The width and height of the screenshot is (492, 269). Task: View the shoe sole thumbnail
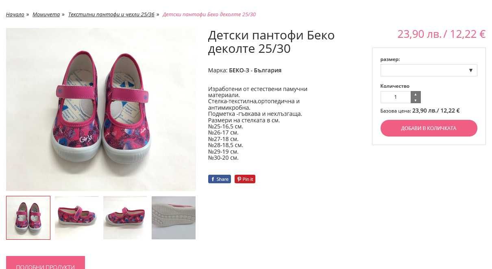[173, 218]
